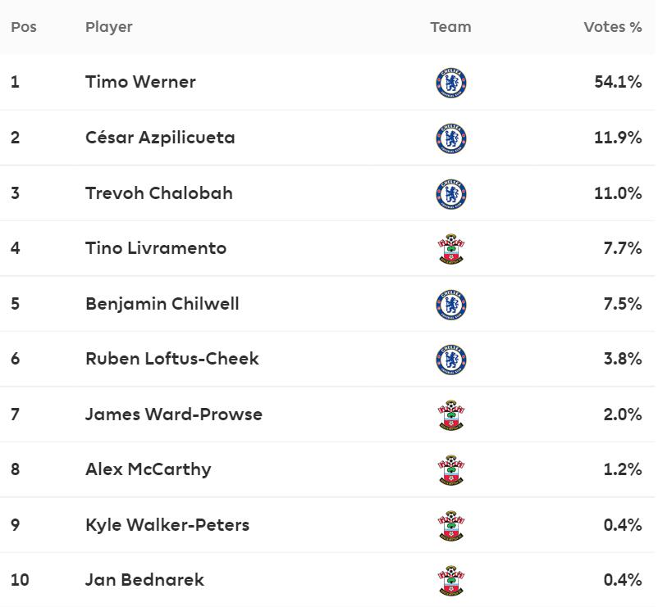Screen dimensions: 658x607
Task: Click Chelsea badge in Benjamin Chilwell row
Action: [451, 305]
